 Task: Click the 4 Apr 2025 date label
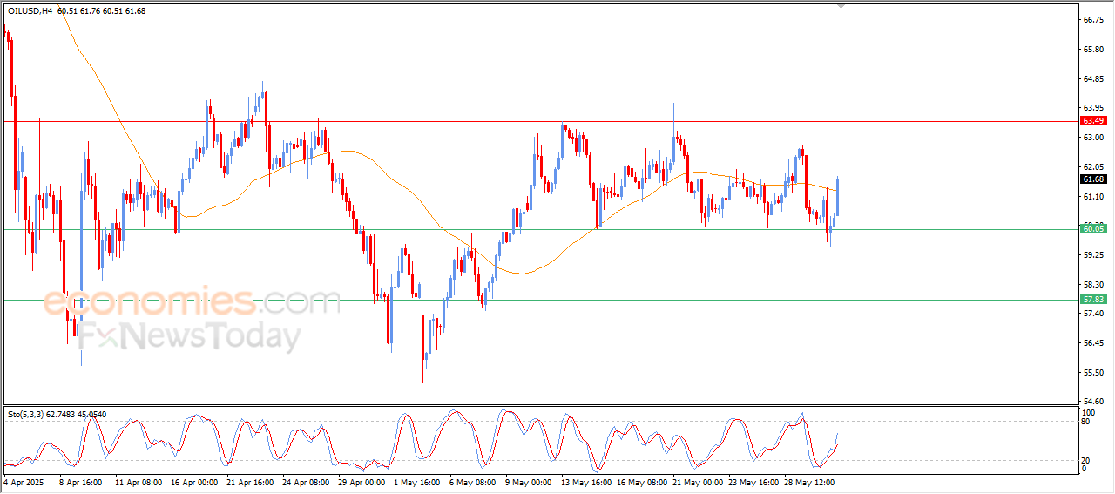pyautogui.click(x=22, y=481)
